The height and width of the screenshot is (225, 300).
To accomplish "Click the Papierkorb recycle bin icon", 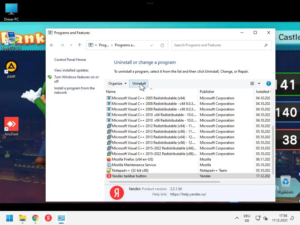I will pyautogui.click(x=285, y=185).
